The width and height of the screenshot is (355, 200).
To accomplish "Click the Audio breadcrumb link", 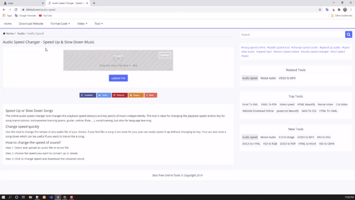I will [20, 33].
